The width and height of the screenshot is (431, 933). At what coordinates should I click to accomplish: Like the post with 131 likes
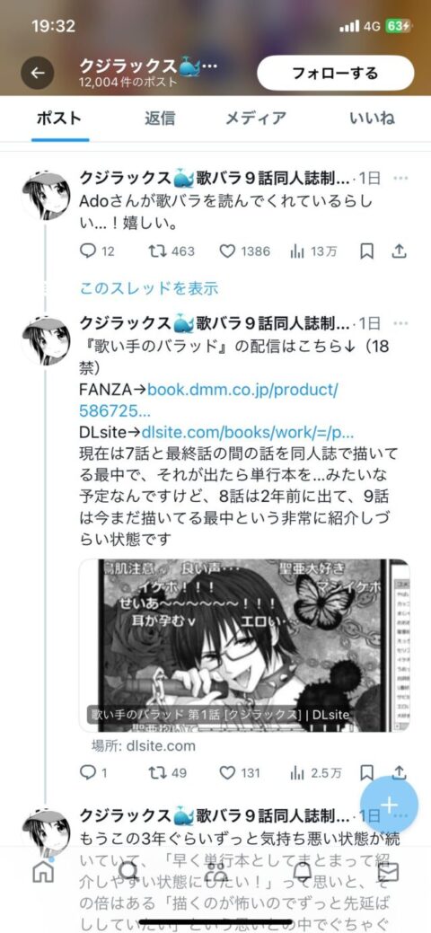click(240, 773)
